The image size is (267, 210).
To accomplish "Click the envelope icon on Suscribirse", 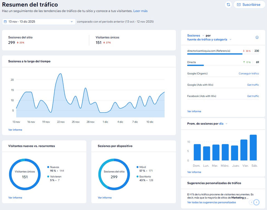I will 239,5.
